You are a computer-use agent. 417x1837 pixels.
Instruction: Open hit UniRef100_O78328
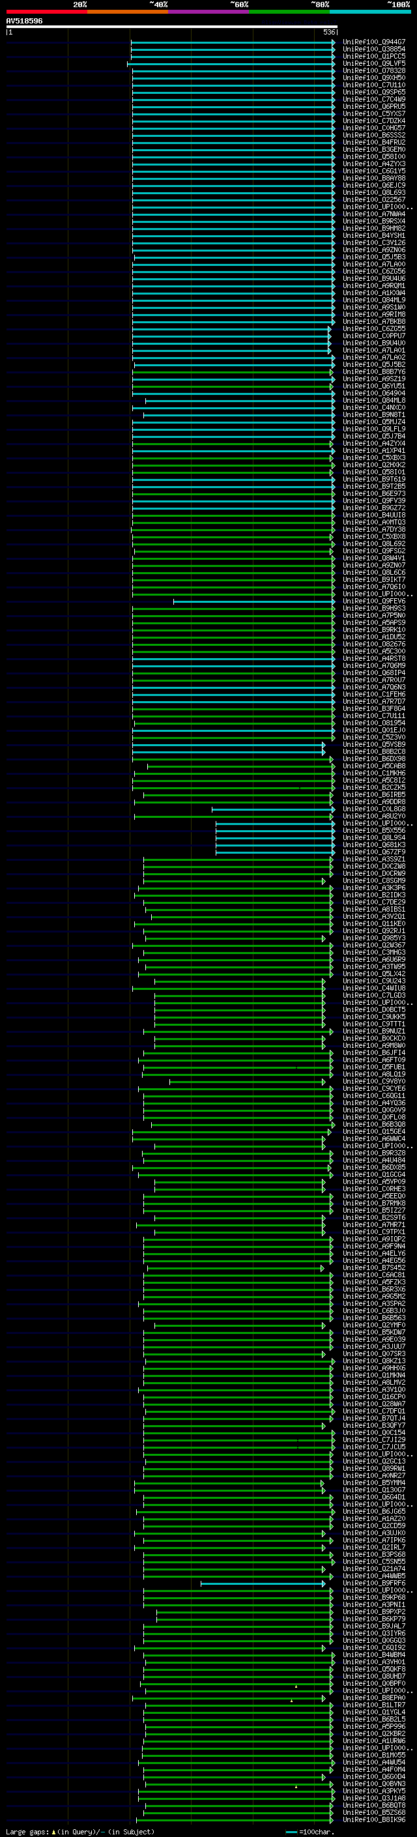pyautogui.click(x=374, y=70)
